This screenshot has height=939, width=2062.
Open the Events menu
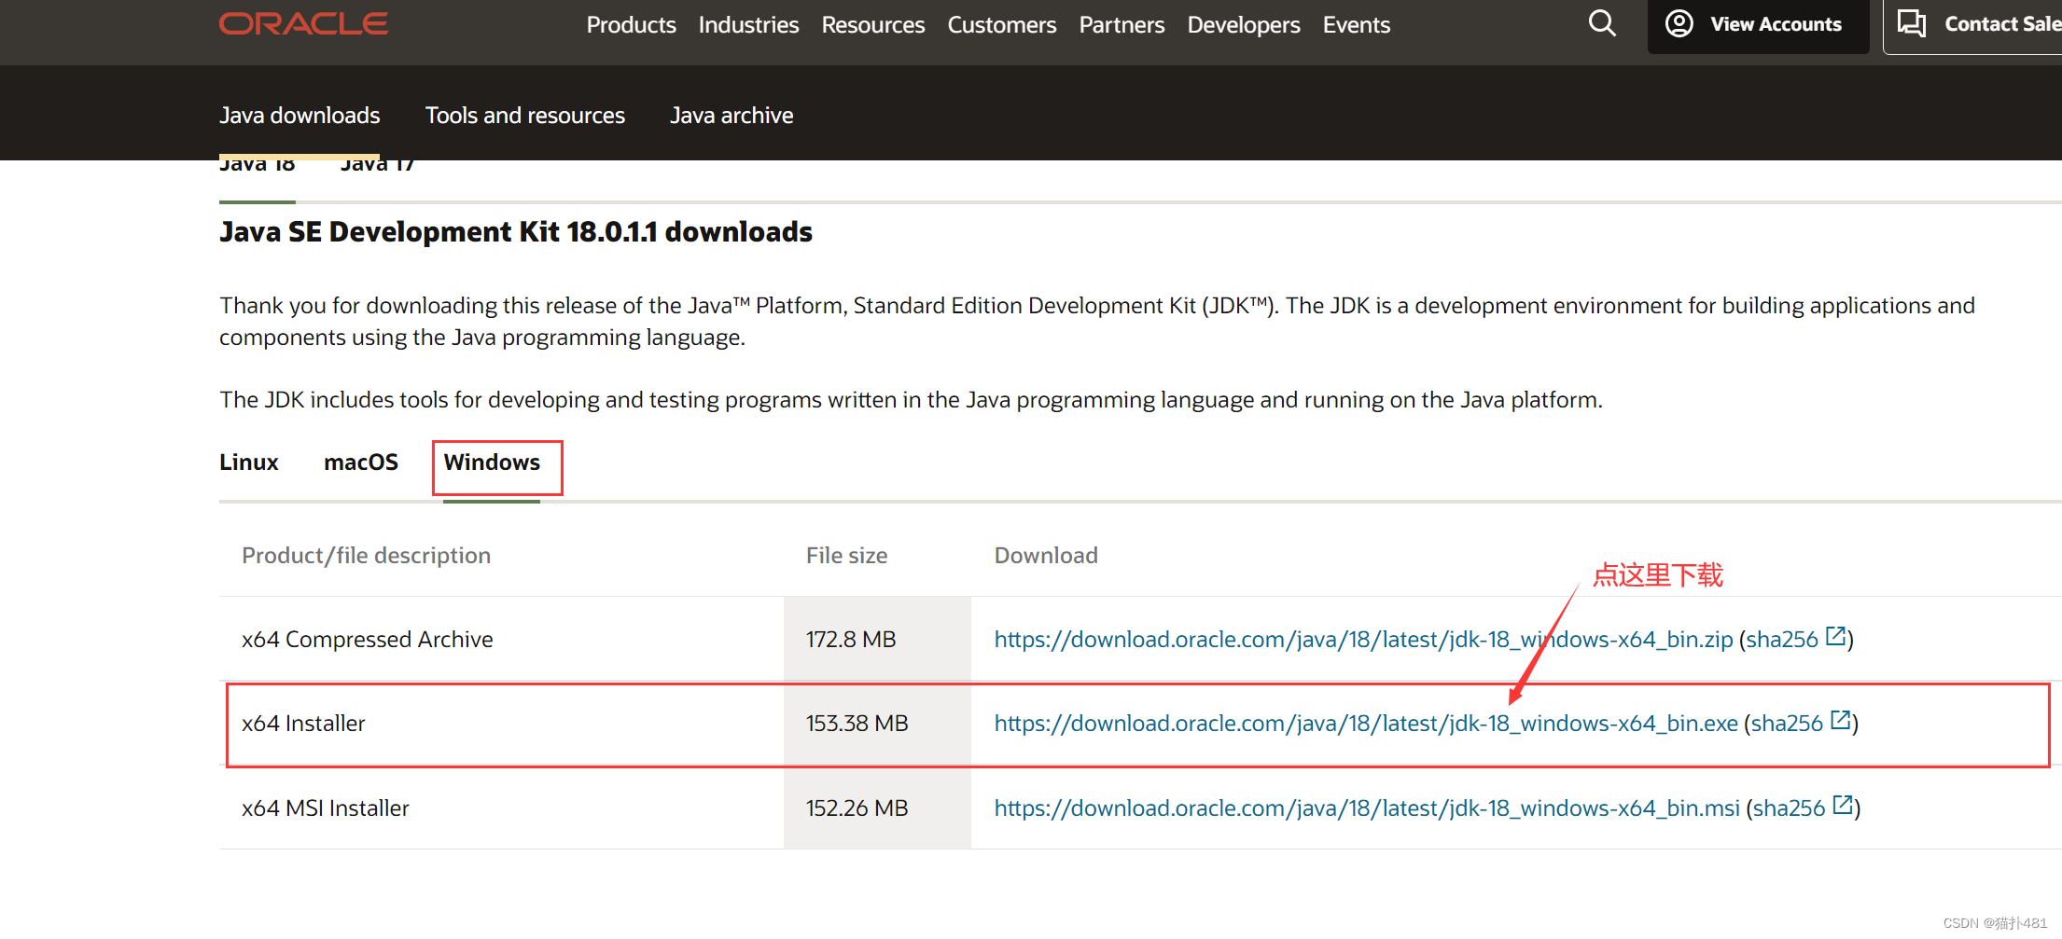1357,25
